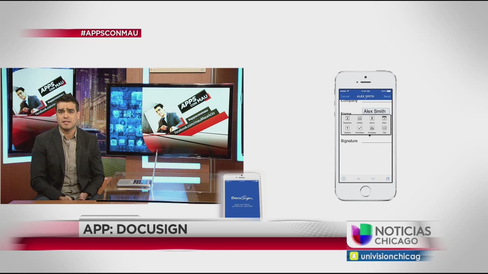488x274 pixels.
Task: Pick the Date field icon
Action: [384, 119]
